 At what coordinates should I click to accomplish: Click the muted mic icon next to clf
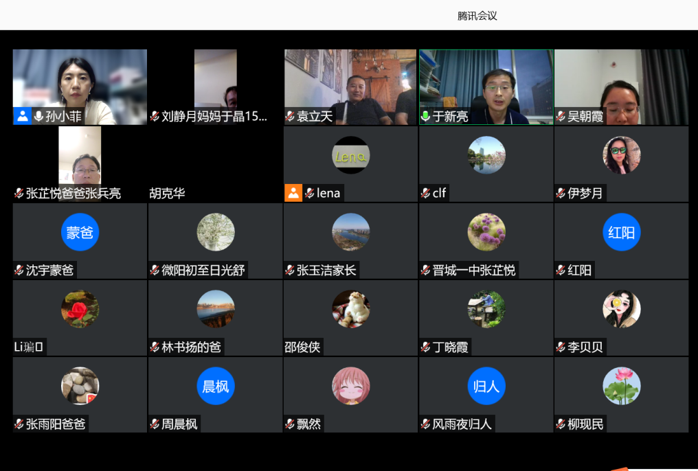[x=425, y=193]
